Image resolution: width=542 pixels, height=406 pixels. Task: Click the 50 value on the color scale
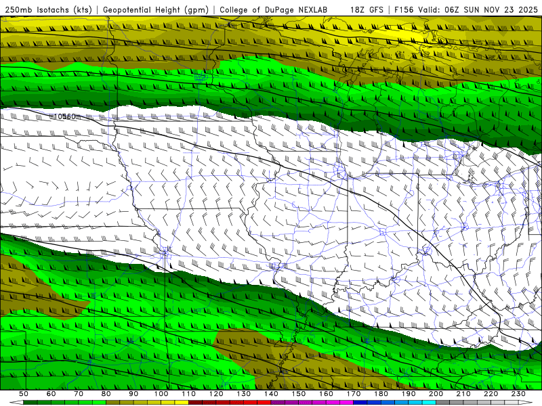click(24, 394)
